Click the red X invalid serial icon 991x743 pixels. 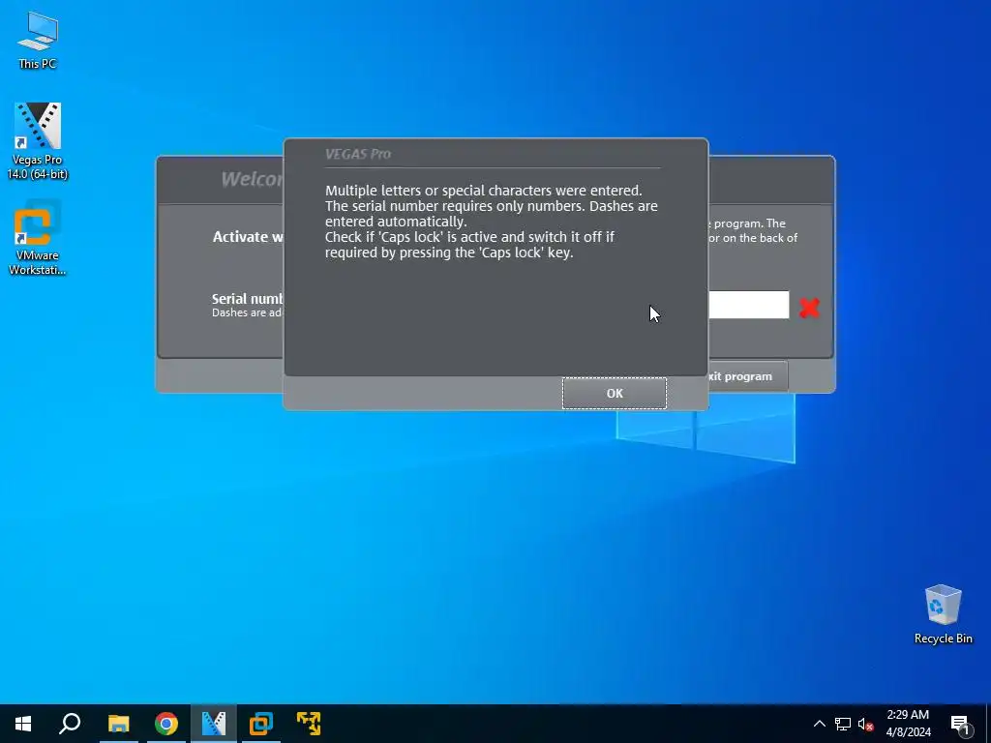click(809, 308)
